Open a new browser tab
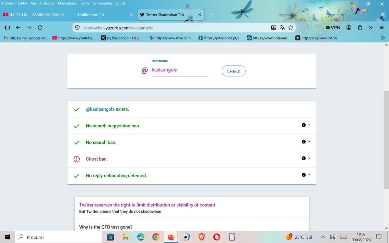The image size is (389, 243). coord(211,15)
